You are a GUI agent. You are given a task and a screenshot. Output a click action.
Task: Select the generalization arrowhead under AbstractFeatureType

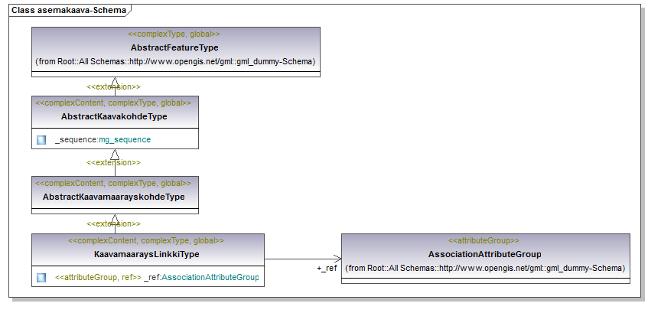click(114, 80)
